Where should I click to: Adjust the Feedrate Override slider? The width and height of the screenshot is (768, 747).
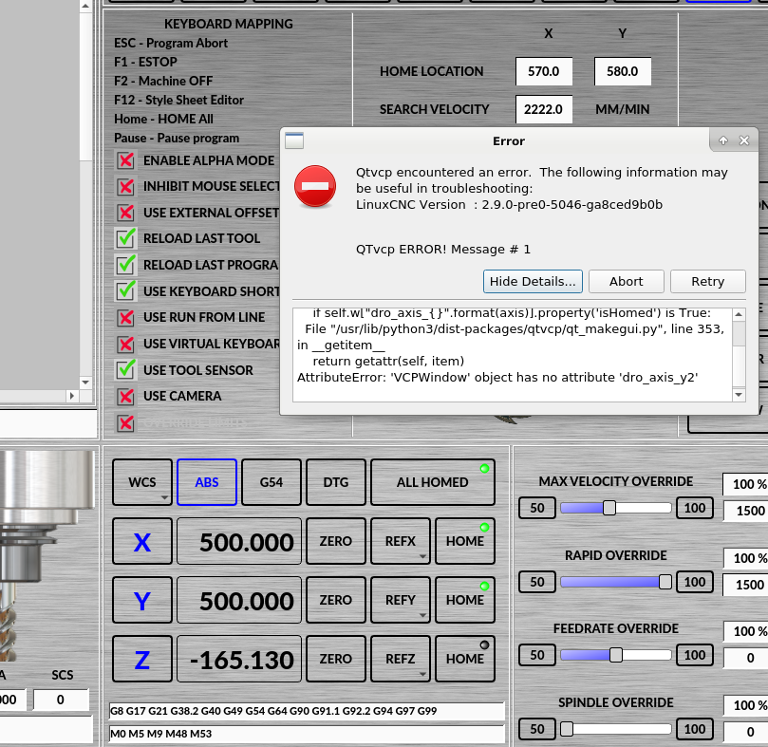pos(616,655)
